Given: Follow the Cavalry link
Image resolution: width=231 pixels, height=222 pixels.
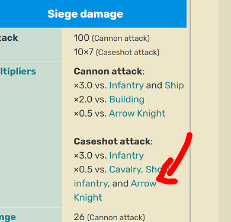Looking at the screenshot, I should 125,169.
